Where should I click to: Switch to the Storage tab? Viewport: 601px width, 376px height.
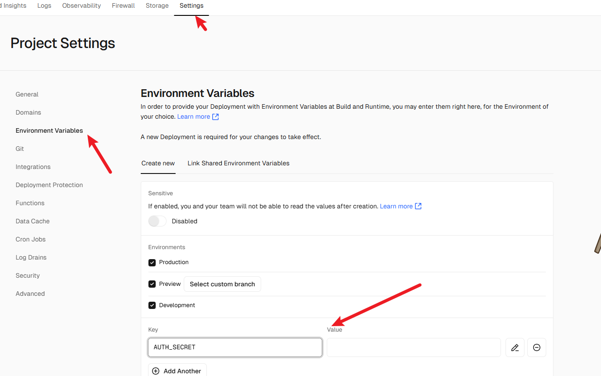pos(157,6)
